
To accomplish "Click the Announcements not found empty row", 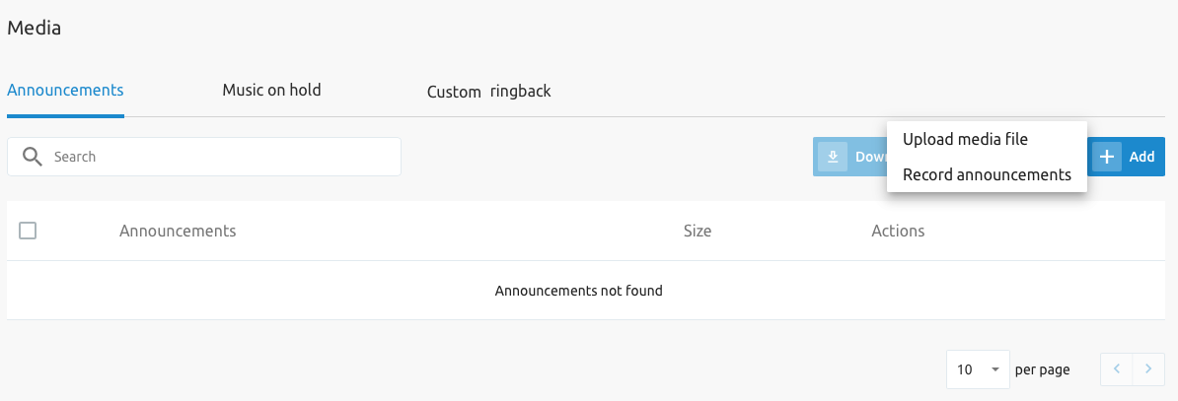I will tap(586, 290).
